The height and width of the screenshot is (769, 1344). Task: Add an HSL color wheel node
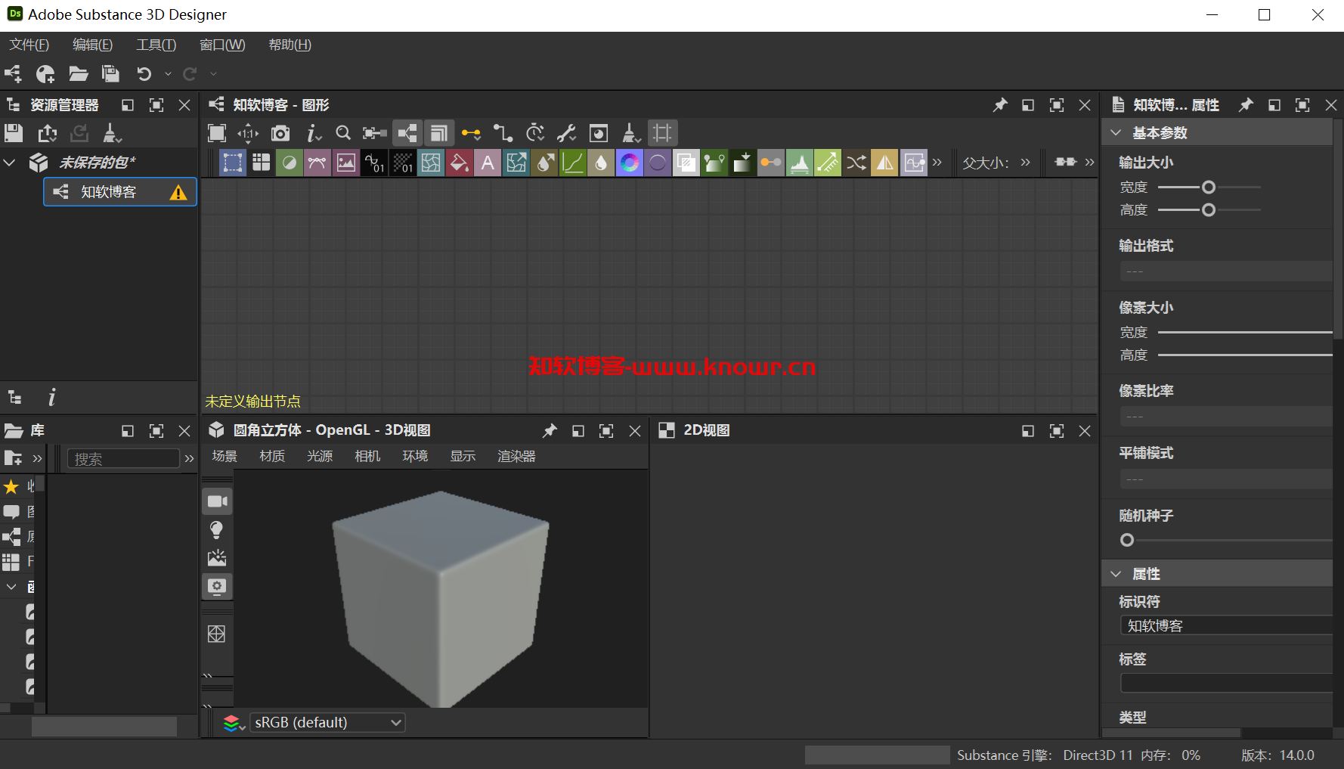pyautogui.click(x=629, y=163)
